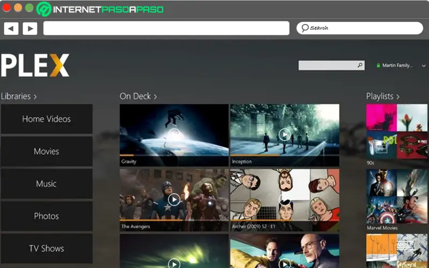Click the Gravity progress bar

(174, 155)
